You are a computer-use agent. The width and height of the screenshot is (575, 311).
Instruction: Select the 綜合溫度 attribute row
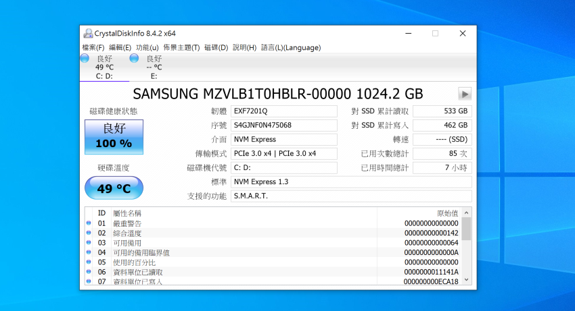click(273, 233)
